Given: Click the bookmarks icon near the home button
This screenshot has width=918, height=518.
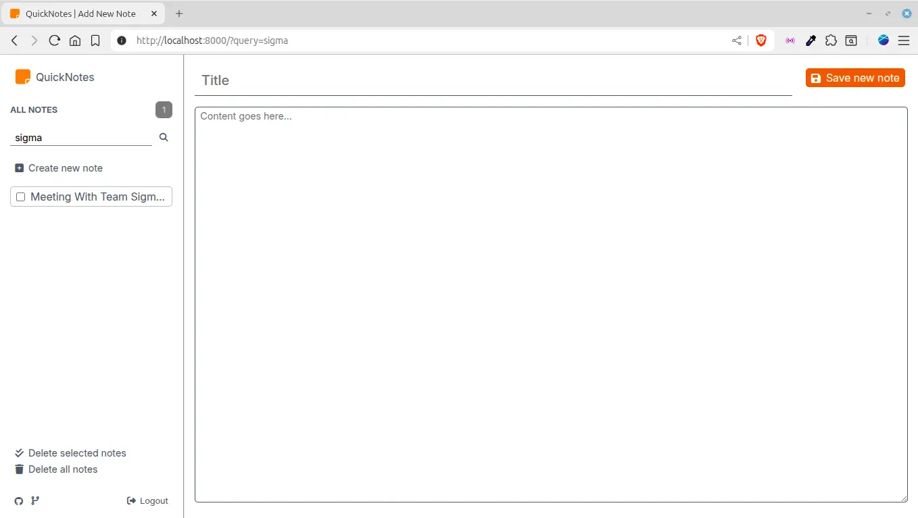Looking at the screenshot, I should point(95,41).
